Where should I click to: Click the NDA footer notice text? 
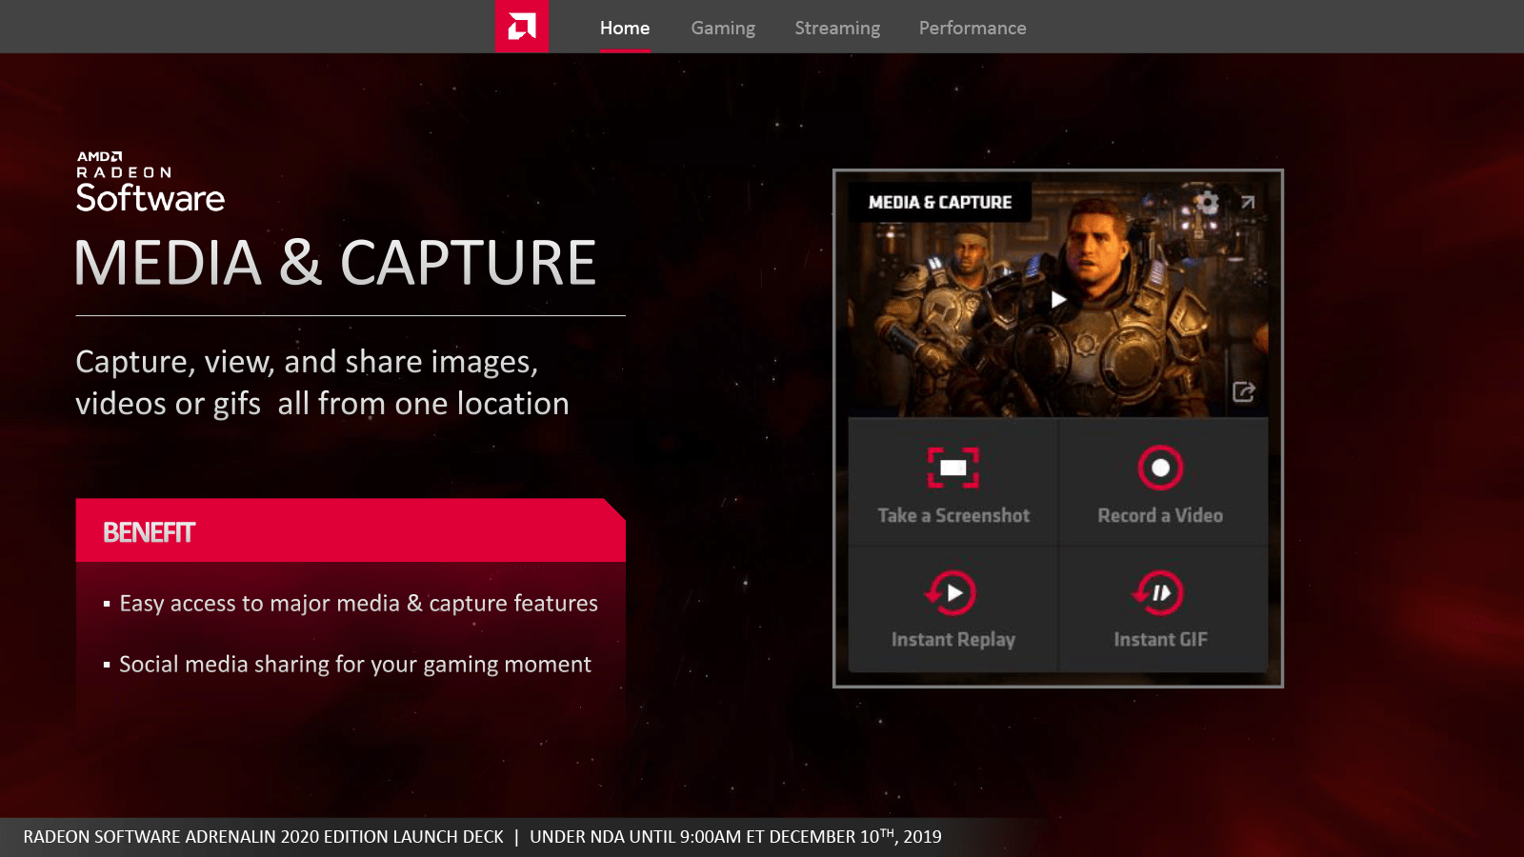click(735, 837)
